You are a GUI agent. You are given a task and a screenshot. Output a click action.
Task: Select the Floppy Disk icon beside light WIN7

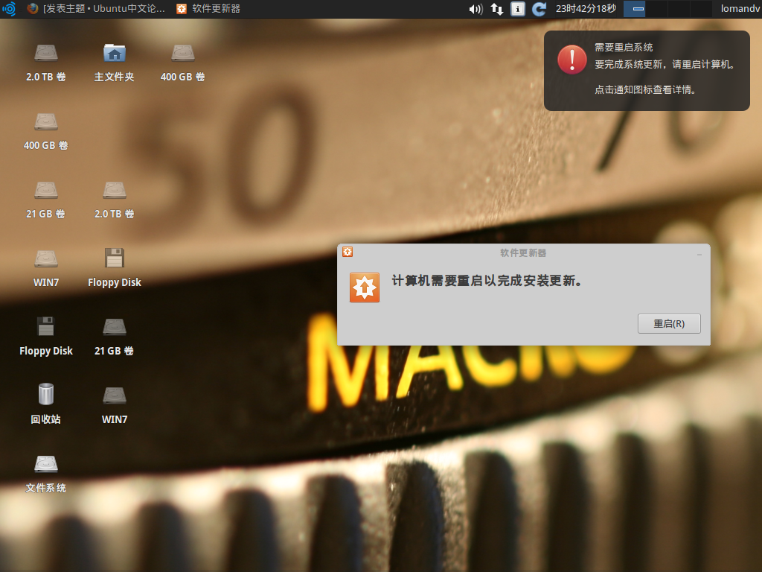point(114,269)
